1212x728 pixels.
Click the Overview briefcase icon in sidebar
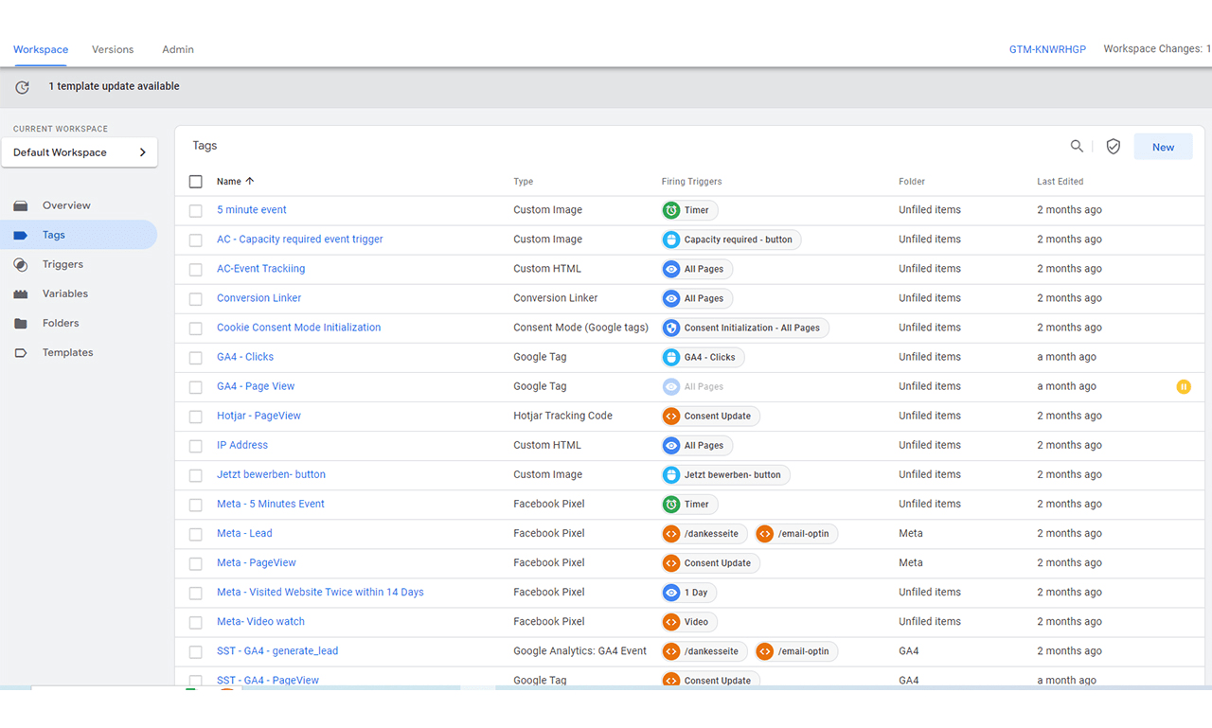click(21, 205)
